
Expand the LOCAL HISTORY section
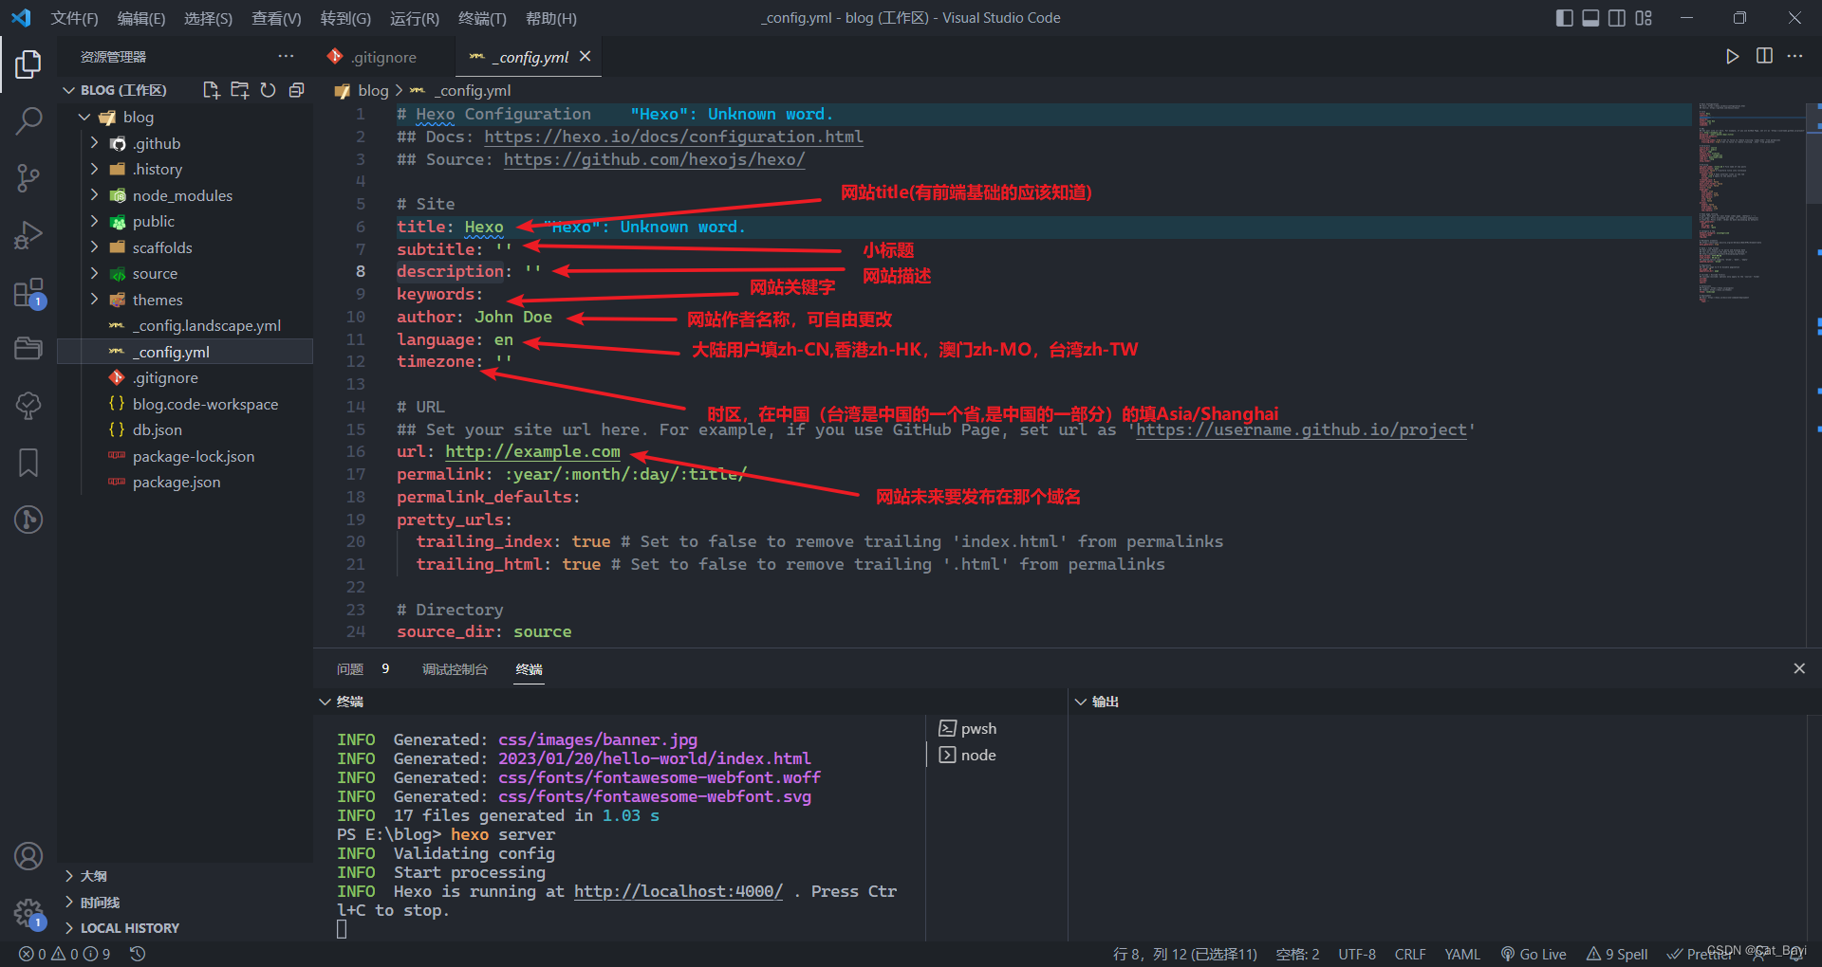click(184, 928)
